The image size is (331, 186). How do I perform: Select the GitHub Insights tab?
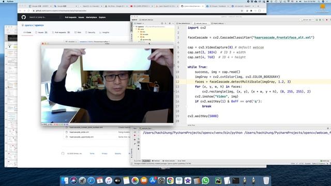[104, 33]
